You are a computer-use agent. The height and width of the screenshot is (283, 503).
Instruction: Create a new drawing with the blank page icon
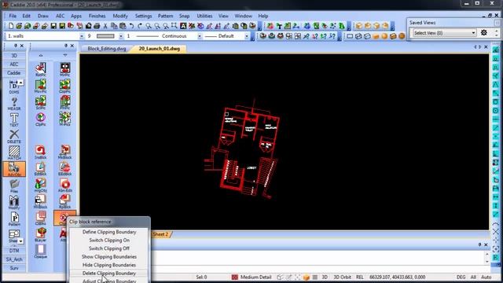click(11, 26)
